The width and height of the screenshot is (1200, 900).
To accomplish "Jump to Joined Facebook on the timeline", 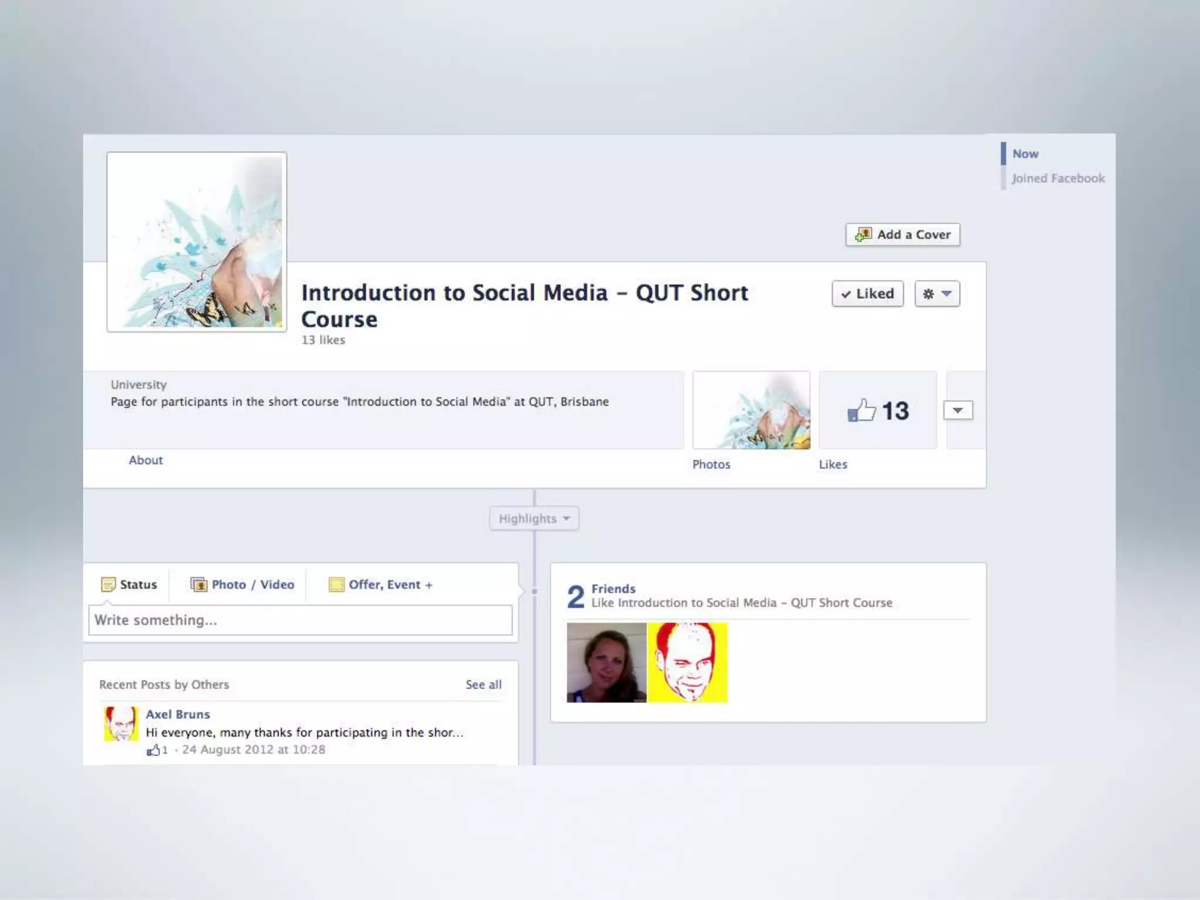I will point(1058,178).
